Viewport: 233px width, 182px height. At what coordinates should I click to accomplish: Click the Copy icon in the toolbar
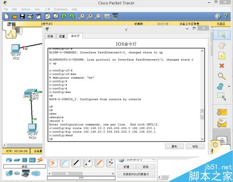pyautogui.click(x=48, y=16)
